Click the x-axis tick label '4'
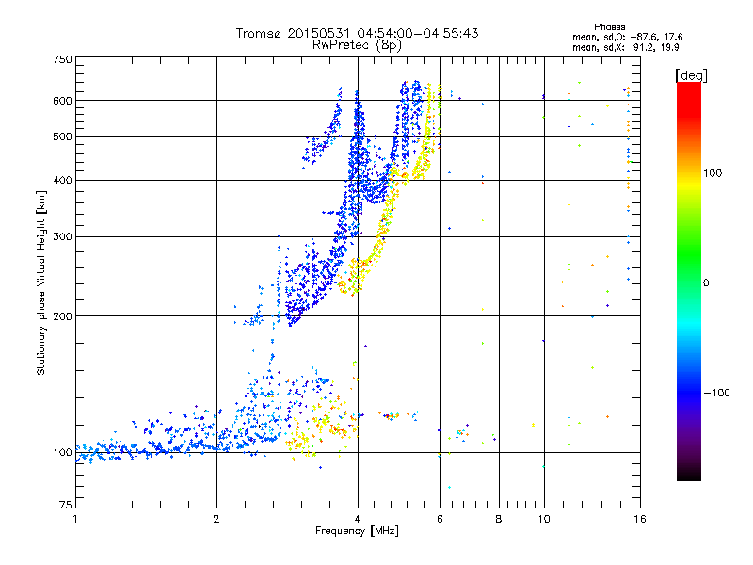 [358, 519]
